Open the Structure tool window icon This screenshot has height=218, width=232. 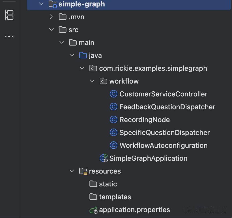click(x=9, y=15)
